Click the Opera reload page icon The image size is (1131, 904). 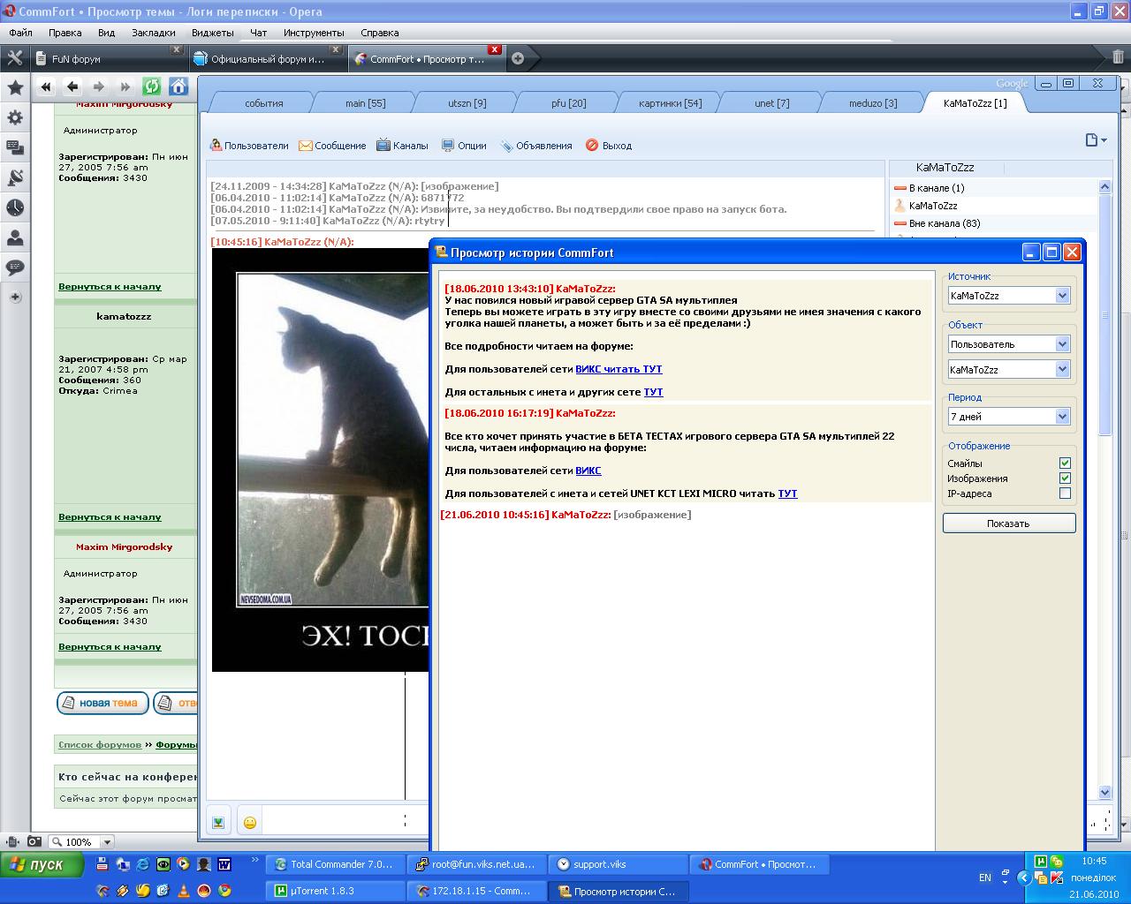[151, 86]
